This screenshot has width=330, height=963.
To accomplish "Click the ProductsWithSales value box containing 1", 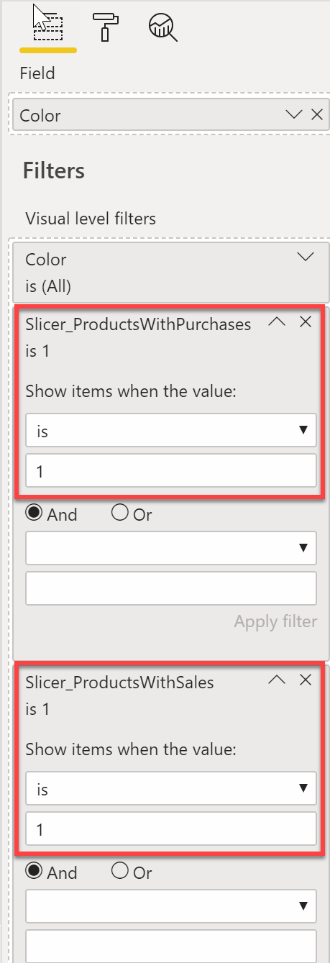I will (171, 829).
